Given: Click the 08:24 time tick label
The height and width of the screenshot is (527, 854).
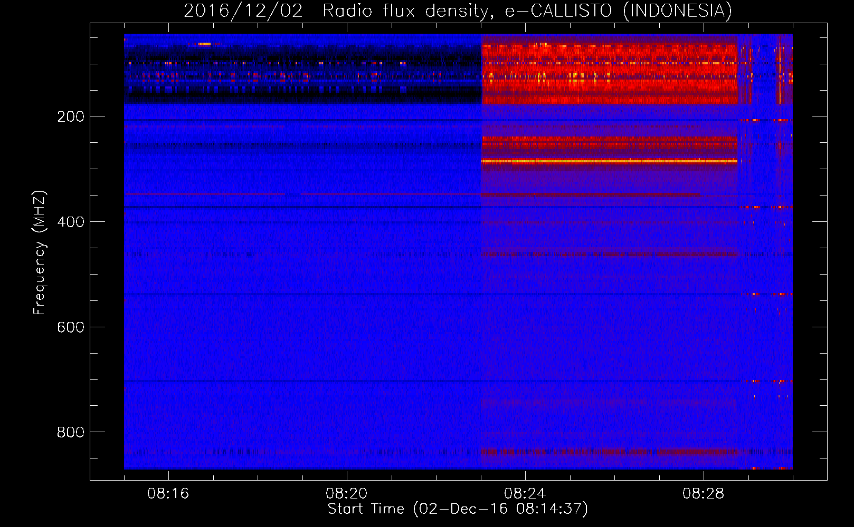Looking at the screenshot, I should click(525, 494).
